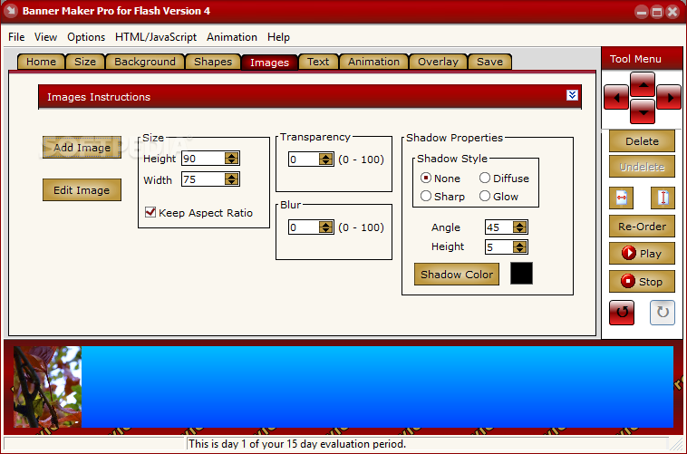Click into the Transparency value field
This screenshot has height=454, width=687.
304,159
